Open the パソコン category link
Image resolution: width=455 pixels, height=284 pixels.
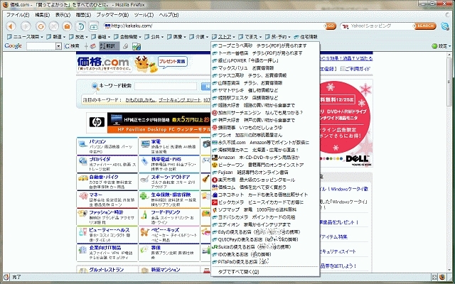point(97,142)
